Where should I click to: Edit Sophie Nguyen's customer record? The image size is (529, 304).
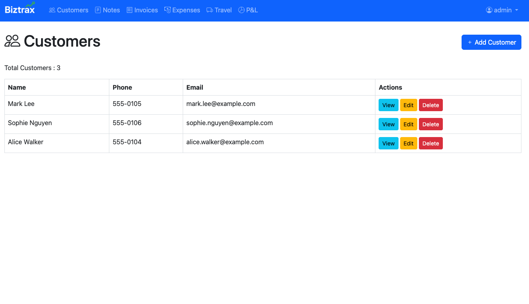[x=409, y=124]
